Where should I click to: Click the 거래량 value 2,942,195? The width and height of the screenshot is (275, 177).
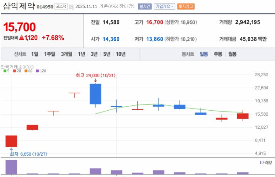click(x=248, y=22)
